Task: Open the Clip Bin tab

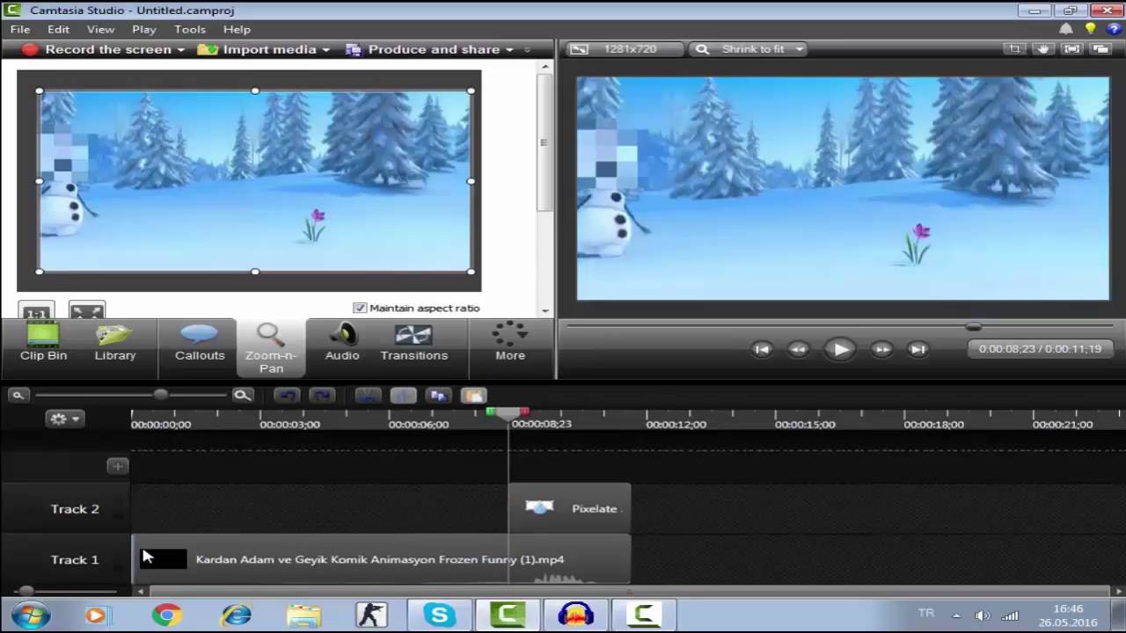Action: tap(43, 342)
